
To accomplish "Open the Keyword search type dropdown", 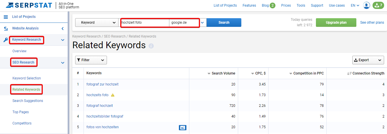I will click(97, 23).
